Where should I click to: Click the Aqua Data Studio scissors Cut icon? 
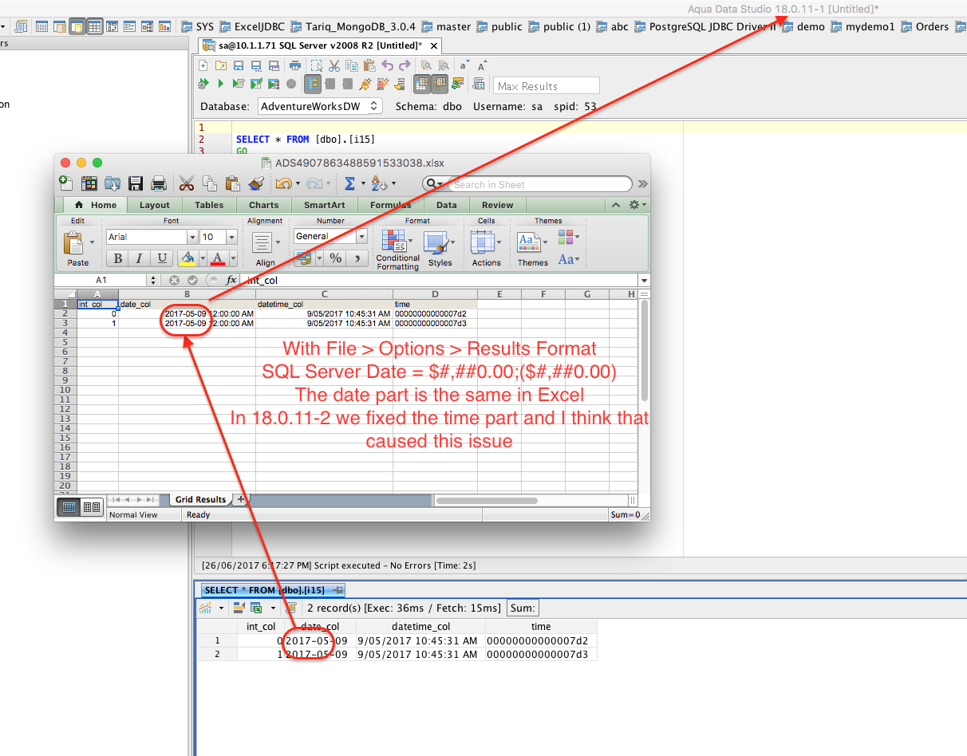click(x=334, y=65)
